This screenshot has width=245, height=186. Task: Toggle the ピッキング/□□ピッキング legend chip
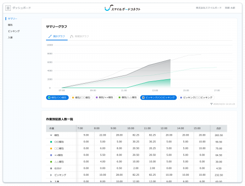(196, 97)
